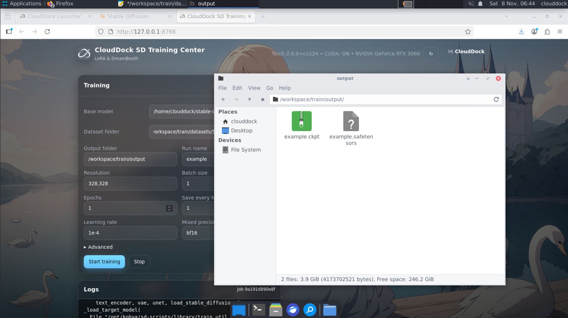Click the Learning rate input field

pyautogui.click(x=130, y=233)
